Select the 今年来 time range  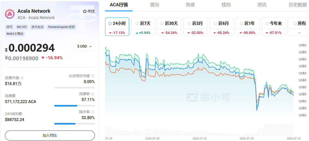click(x=274, y=27)
